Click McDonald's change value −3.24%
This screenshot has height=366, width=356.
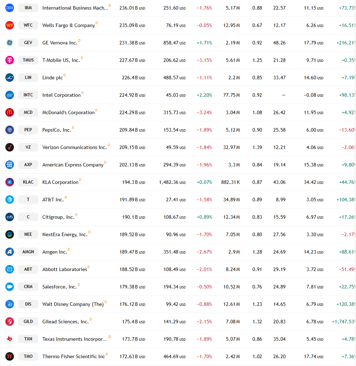point(205,112)
